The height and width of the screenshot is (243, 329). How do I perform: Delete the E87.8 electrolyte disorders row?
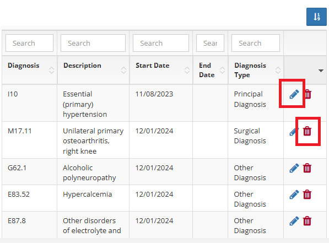(x=307, y=221)
